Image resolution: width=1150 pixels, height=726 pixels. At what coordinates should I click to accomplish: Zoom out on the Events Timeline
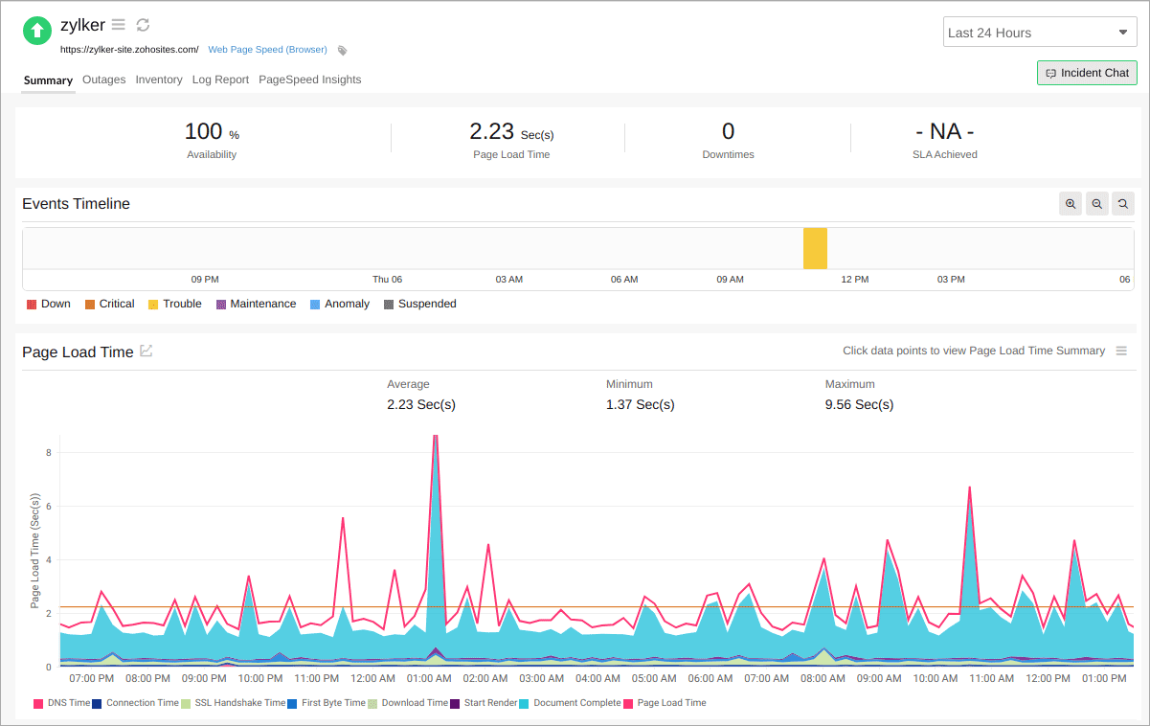pos(1096,203)
